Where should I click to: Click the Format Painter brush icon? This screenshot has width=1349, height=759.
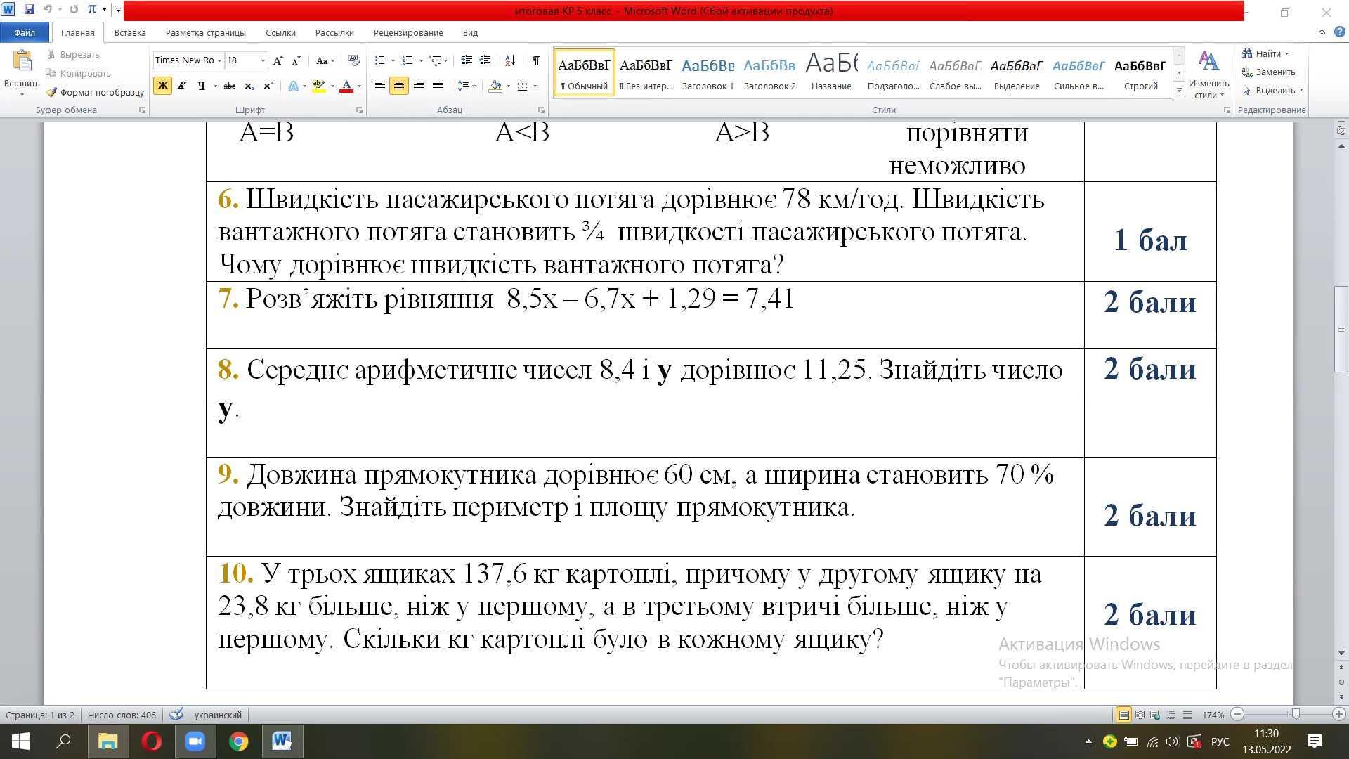pyautogui.click(x=51, y=92)
